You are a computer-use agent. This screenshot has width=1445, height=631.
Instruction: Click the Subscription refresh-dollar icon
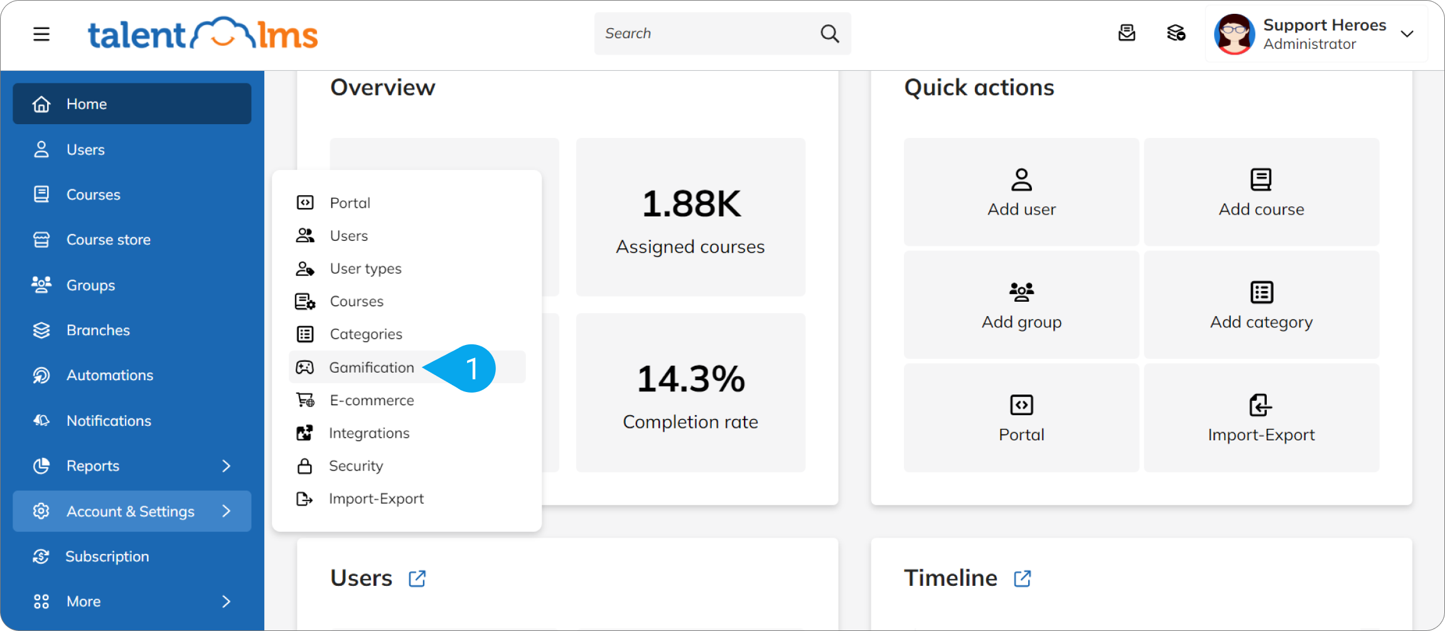coord(41,556)
